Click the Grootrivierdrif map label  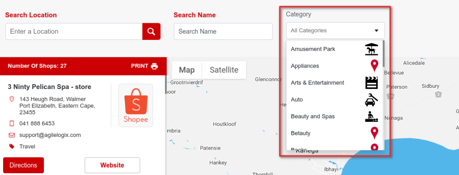pos(186,82)
